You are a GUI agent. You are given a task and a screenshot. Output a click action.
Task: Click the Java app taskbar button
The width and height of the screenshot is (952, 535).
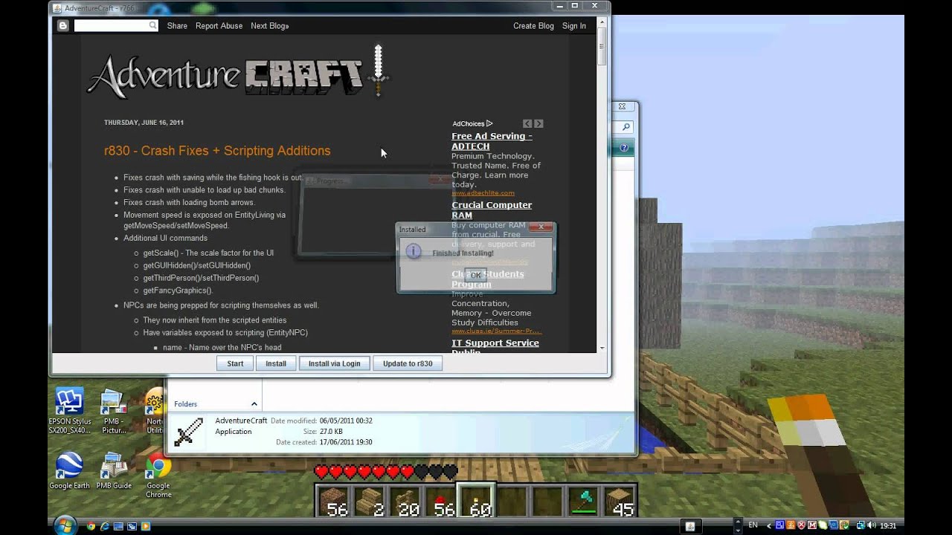[690, 526]
